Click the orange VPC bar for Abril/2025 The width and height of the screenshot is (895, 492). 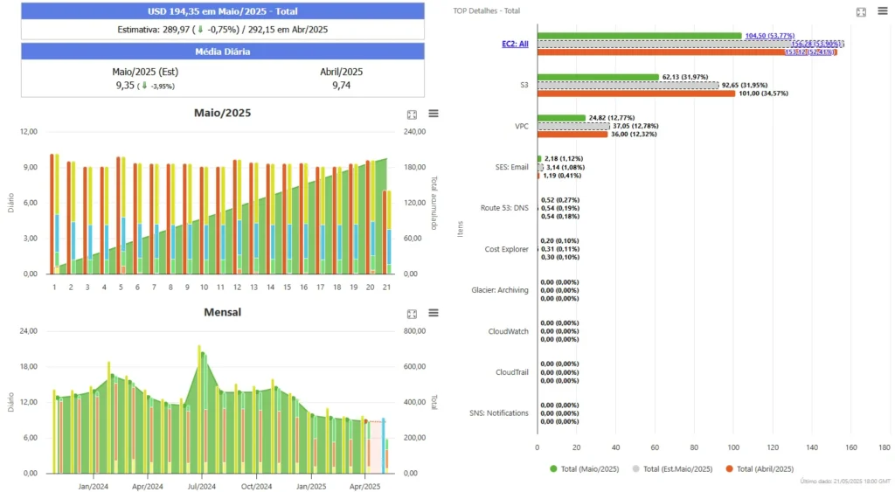572,135
